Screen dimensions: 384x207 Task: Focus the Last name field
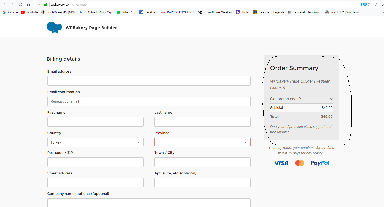point(202,122)
